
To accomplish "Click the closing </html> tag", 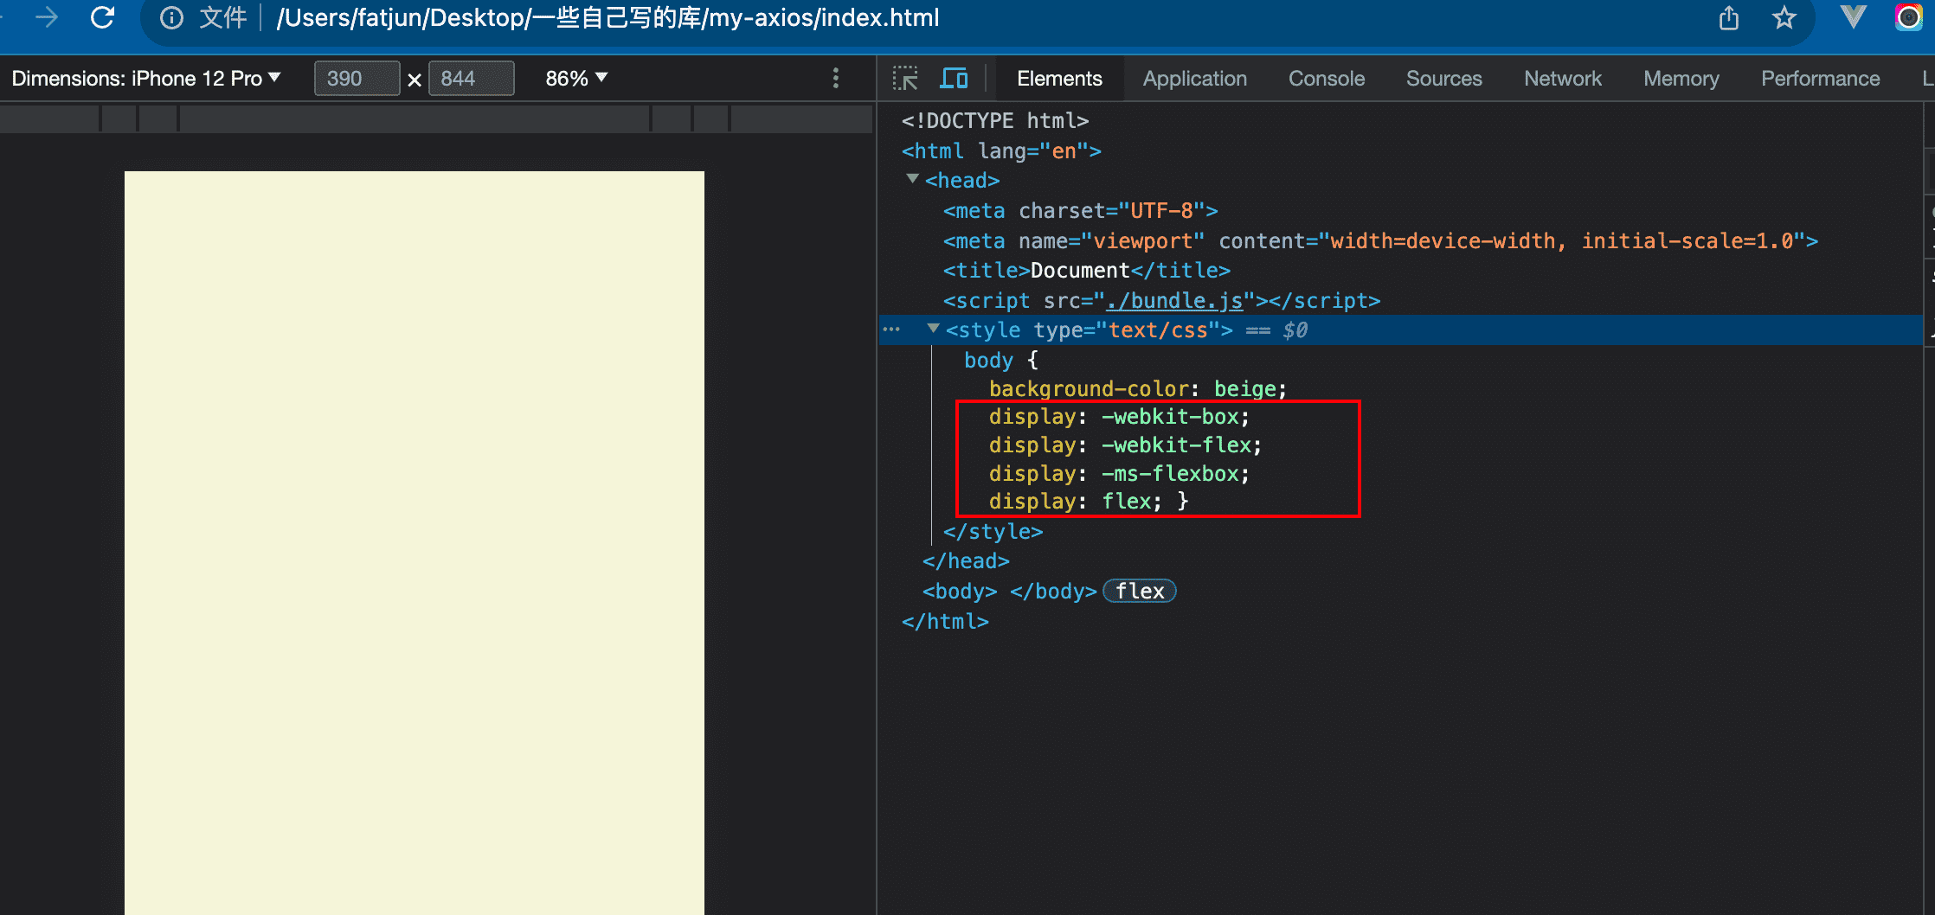I will click(x=945, y=621).
